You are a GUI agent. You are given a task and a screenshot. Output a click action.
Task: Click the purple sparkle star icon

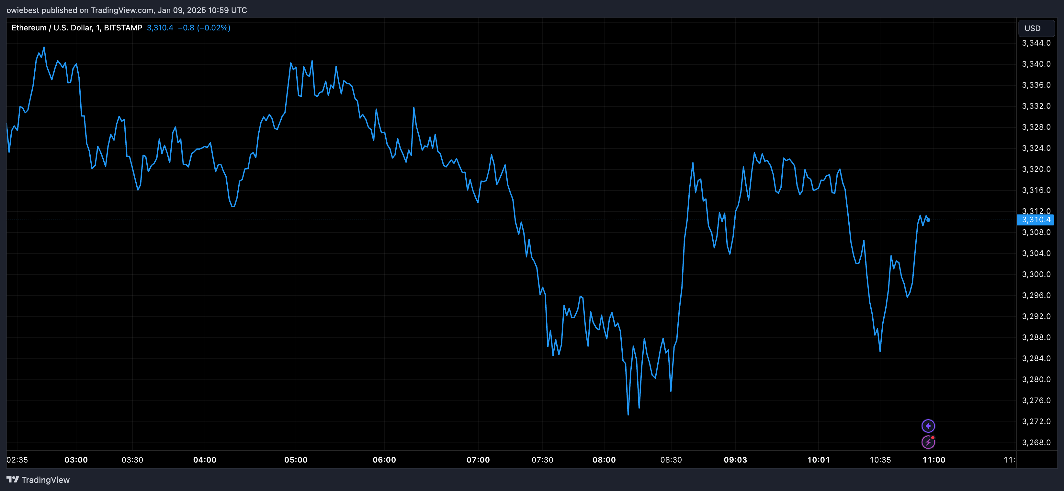928,426
